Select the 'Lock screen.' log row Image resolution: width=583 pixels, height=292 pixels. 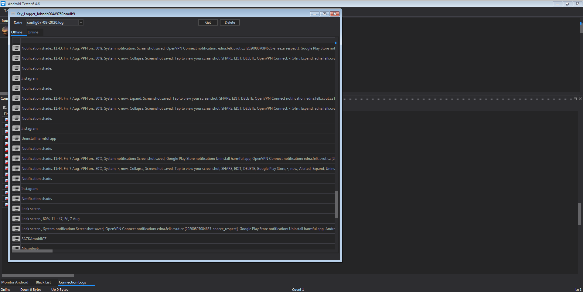pyautogui.click(x=173, y=208)
